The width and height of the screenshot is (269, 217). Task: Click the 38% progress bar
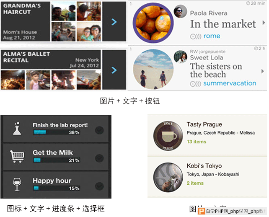[x=57, y=132]
